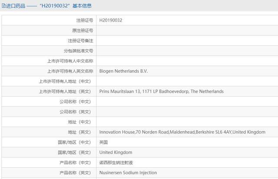Click the 公司名称（英文） label
The height and width of the screenshot is (179, 278).
[75, 112]
